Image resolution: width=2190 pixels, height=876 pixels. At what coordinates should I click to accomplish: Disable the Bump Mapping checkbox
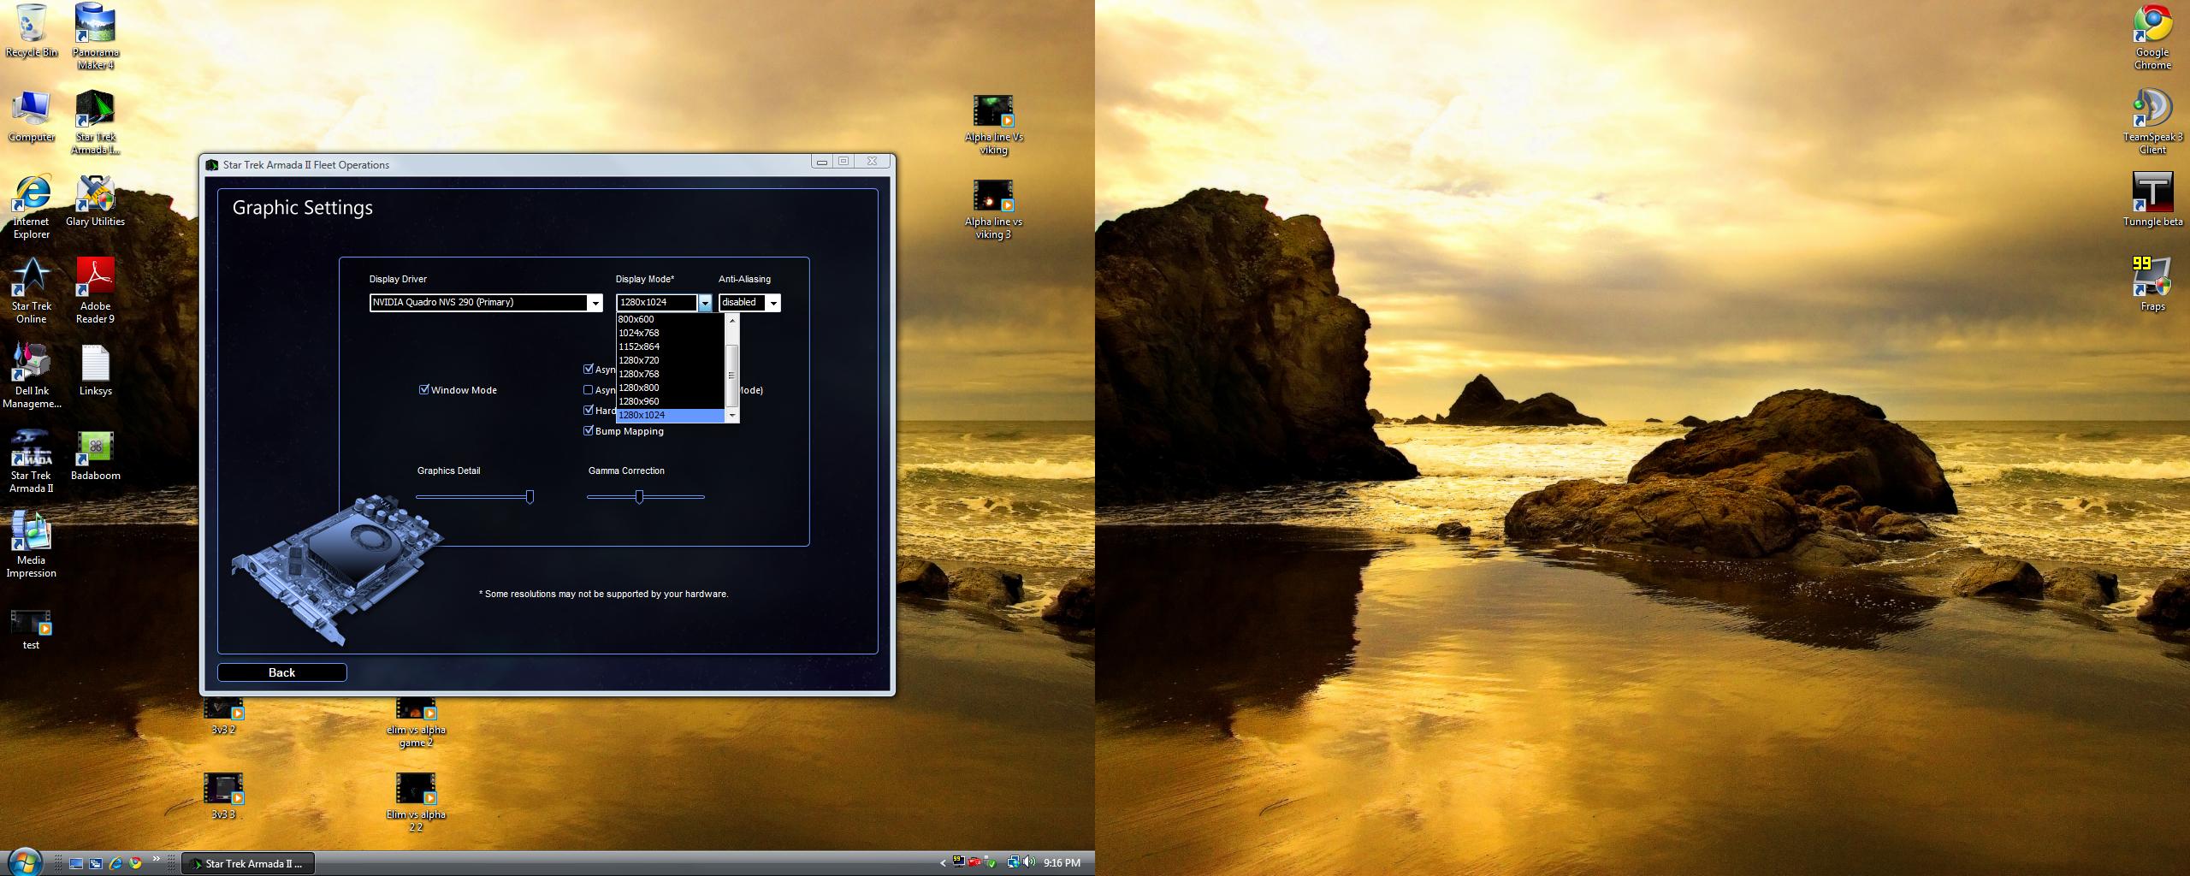pos(589,431)
